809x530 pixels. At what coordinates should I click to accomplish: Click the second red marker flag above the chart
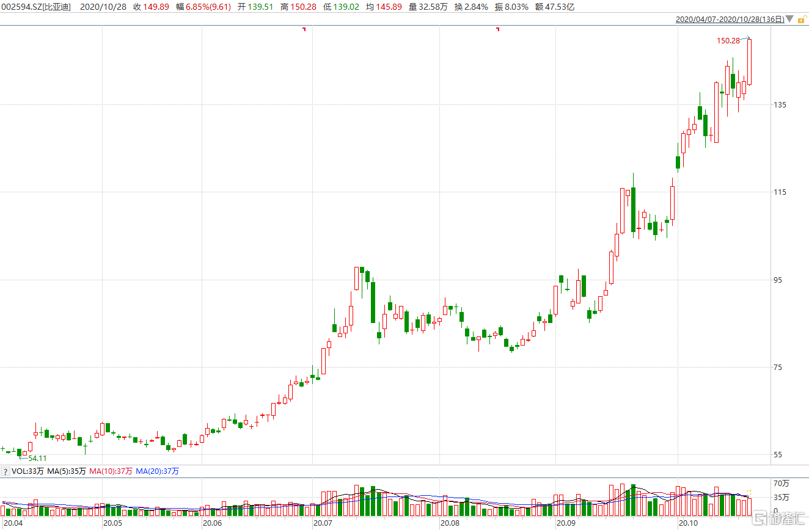click(498, 29)
